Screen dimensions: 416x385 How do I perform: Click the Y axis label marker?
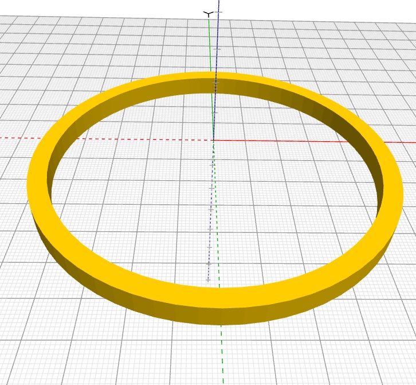(x=209, y=14)
